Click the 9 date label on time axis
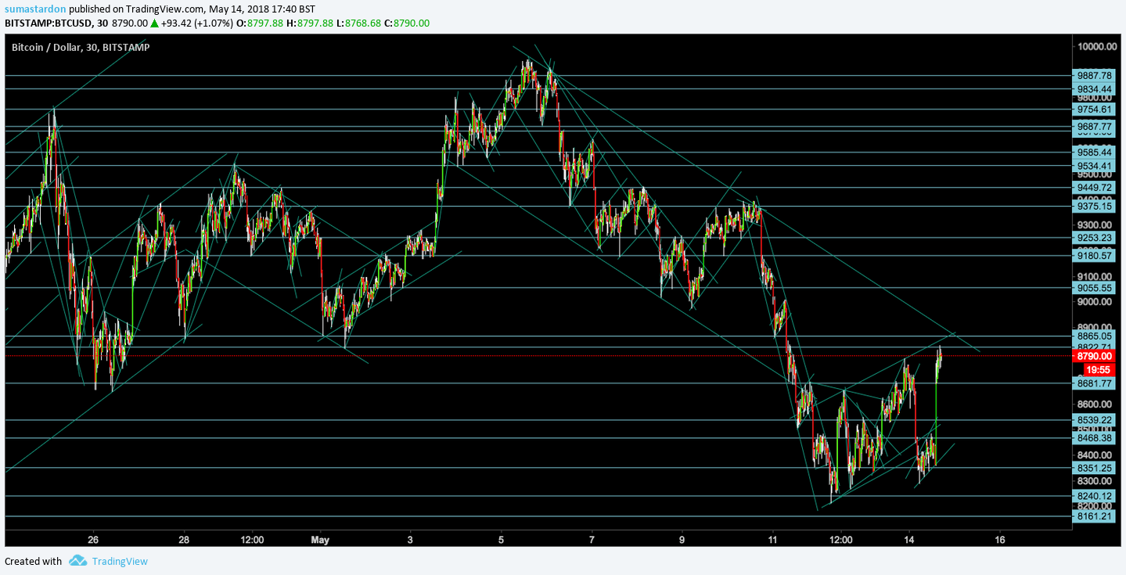This screenshot has width=1126, height=575. [682, 540]
